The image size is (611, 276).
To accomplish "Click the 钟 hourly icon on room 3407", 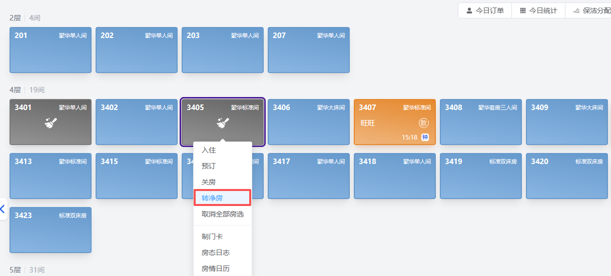I will [x=425, y=137].
